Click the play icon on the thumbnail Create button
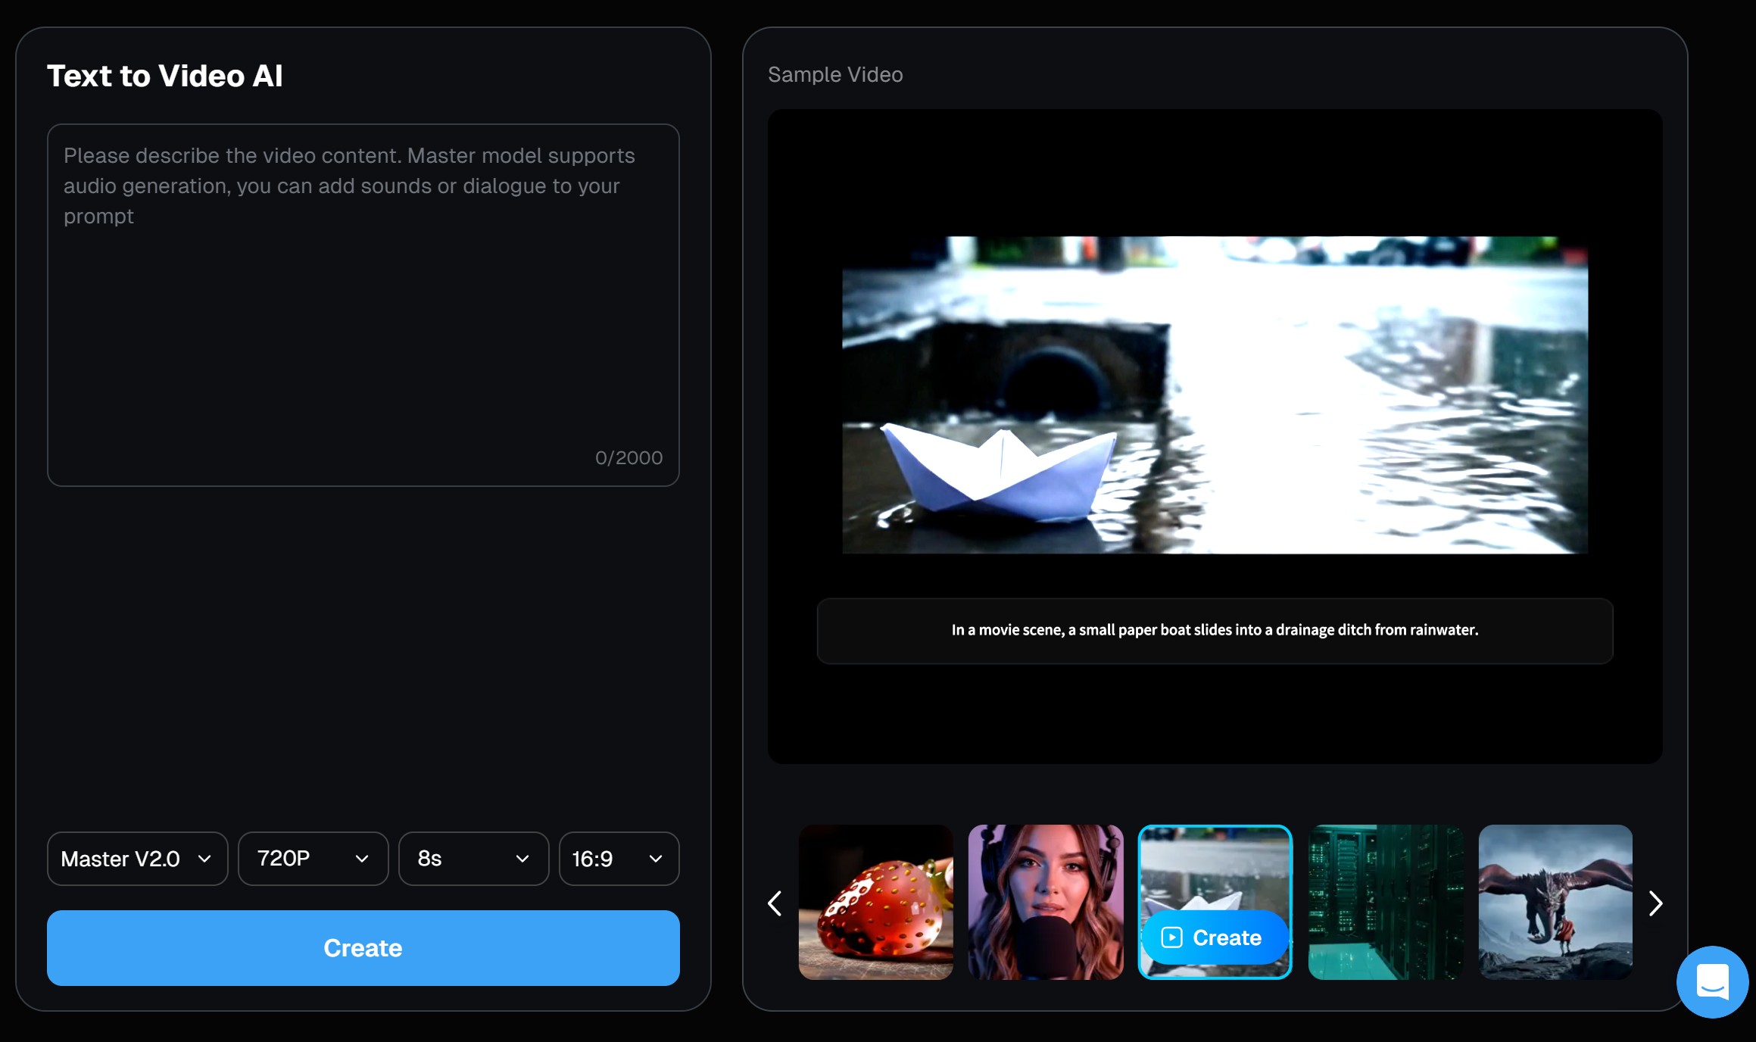Viewport: 1756px width, 1042px height. tap(1171, 937)
